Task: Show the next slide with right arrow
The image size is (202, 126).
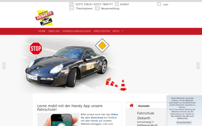Action: tap(198, 66)
